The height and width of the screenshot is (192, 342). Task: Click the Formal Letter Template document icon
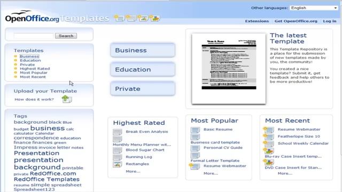195,155
